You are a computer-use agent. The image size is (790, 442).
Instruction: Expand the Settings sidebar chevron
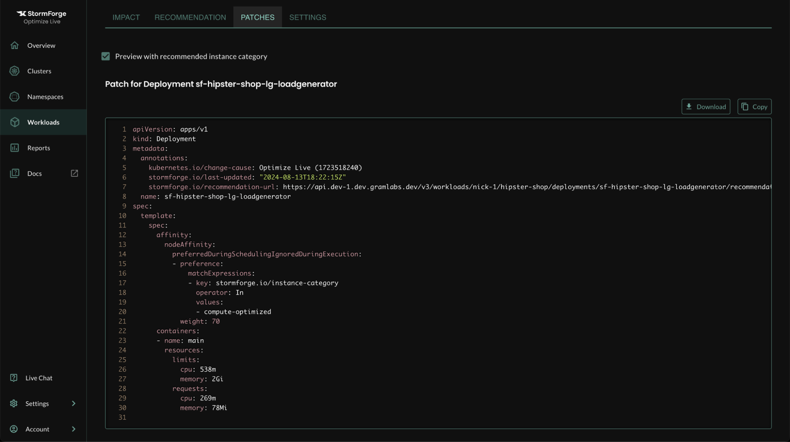click(74, 404)
